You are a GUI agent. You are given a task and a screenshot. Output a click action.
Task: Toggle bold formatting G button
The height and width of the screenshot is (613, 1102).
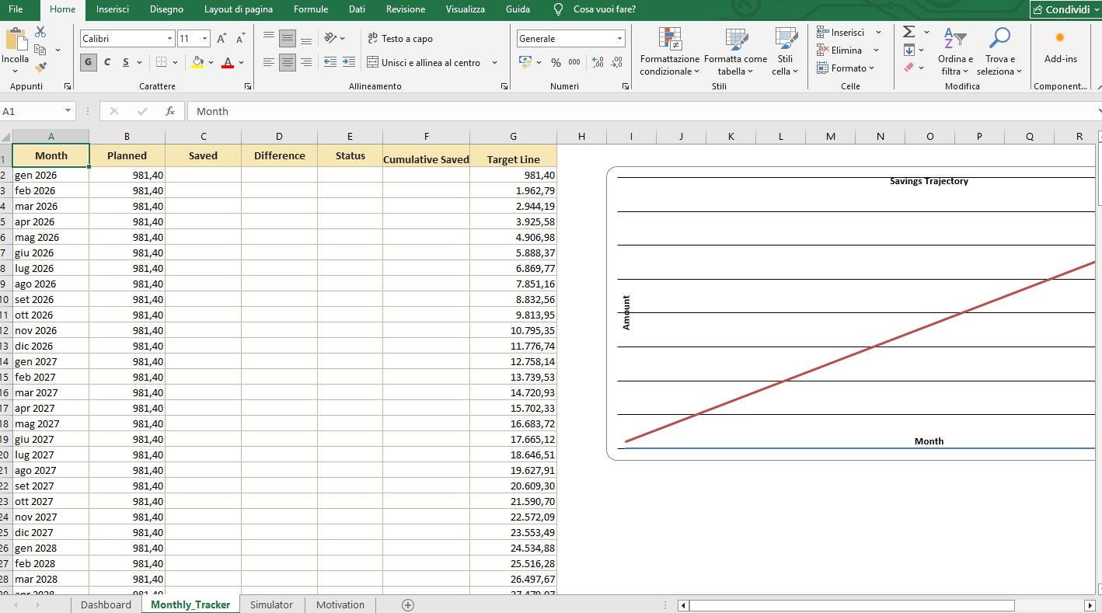pos(88,62)
